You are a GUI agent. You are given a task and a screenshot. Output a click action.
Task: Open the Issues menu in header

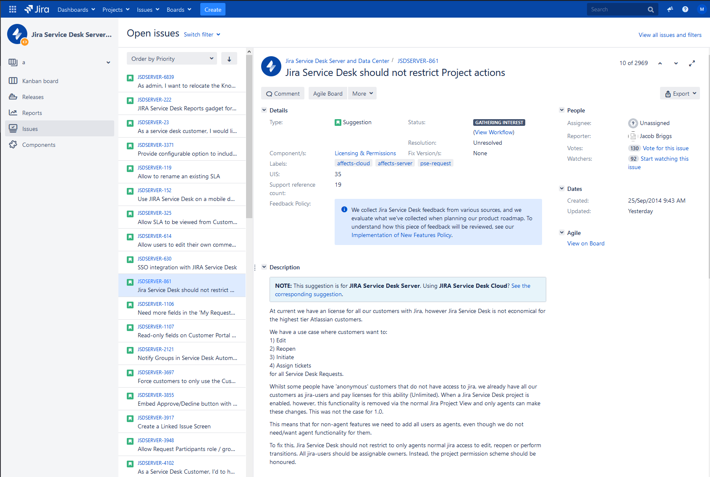[148, 10]
